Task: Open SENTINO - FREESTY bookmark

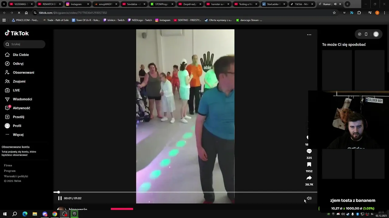Action: (187, 20)
